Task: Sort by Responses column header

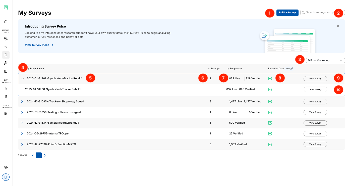Action: click(x=236, y=69)
